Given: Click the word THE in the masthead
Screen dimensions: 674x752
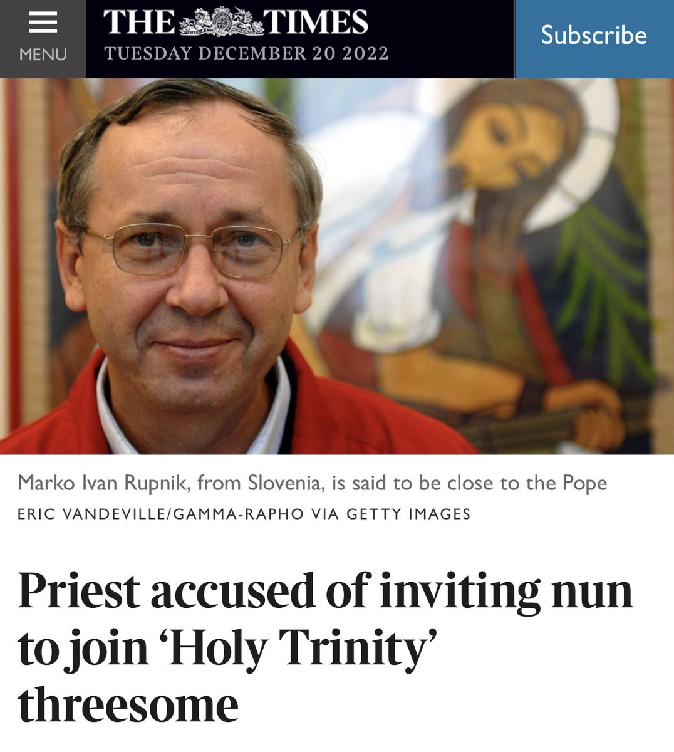Looking at the screenshot, I should click(139, 23).
